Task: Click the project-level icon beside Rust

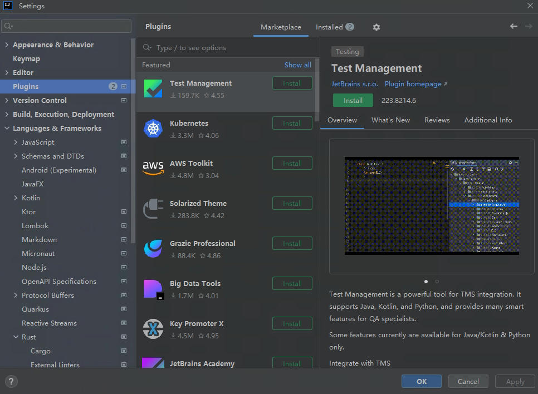Action: coord(124,337)
